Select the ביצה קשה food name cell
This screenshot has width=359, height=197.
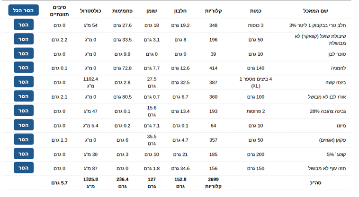coord(335,82)
